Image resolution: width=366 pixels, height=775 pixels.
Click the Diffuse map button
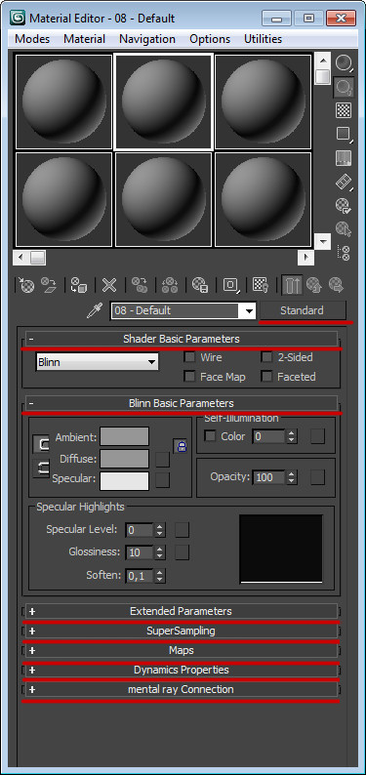pos(162,460)
